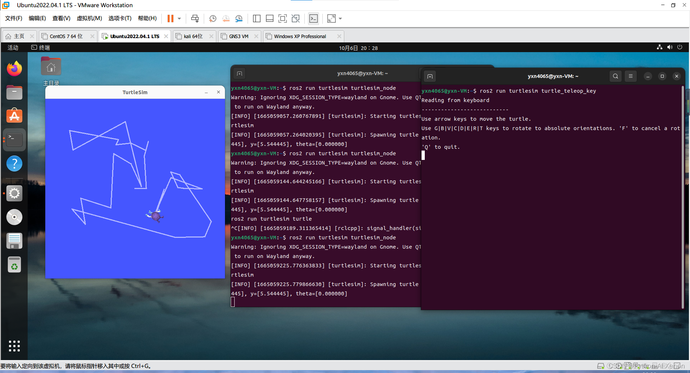
Task: Search in the front terminal
Action: (616, 76)
